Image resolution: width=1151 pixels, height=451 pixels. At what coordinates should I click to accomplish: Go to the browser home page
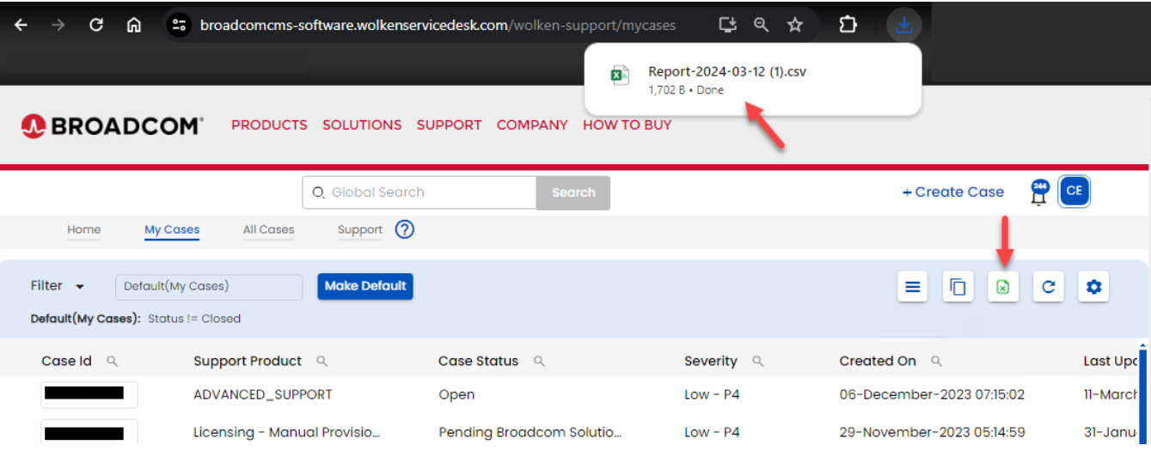(134, 25)
